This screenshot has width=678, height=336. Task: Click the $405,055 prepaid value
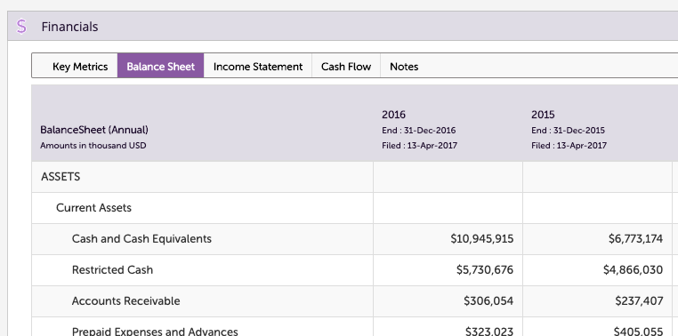click(638, 332)
